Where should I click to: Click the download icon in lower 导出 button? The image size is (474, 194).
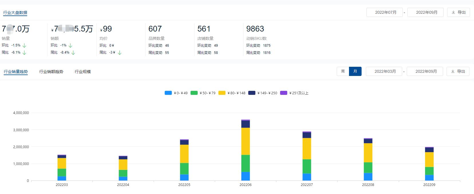pos(453,71)
